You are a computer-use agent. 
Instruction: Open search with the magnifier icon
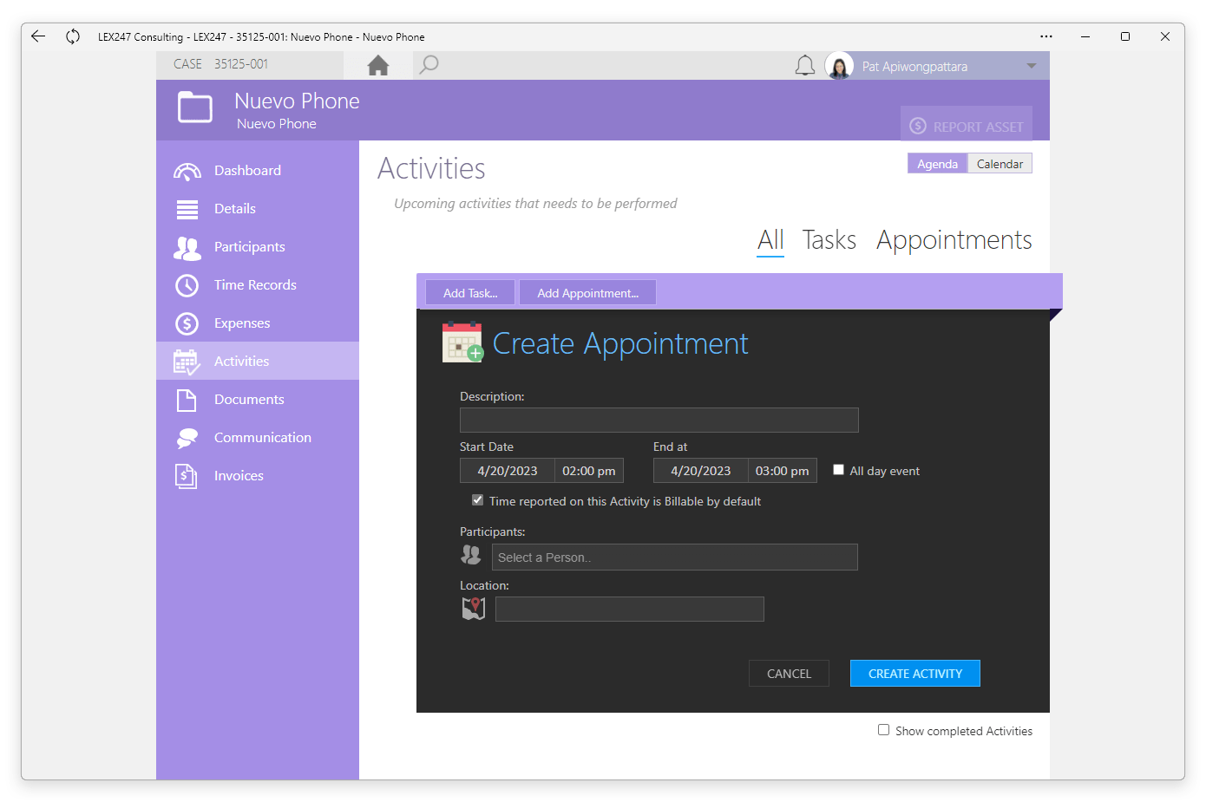pos(429,65)
